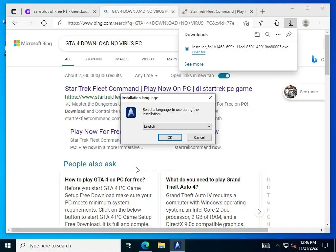Viewport: 336px width, 252px height.
Task: Toggle the Downloads toolbar button
Action: tap(291, 23)
